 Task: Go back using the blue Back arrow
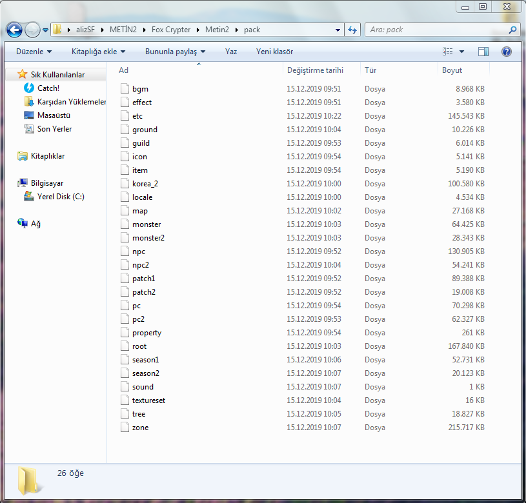click(14, 30)
